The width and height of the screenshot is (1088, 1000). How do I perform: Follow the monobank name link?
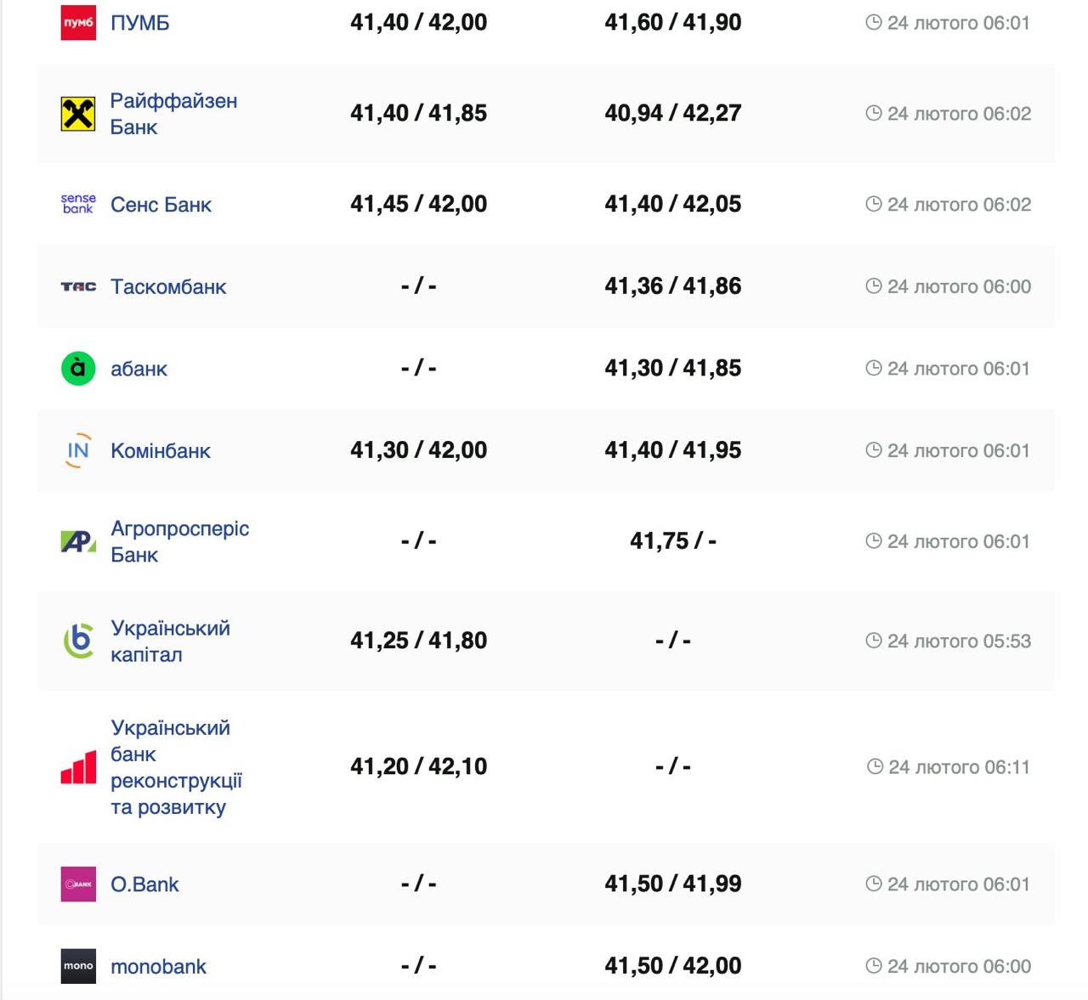click(158, 967)
